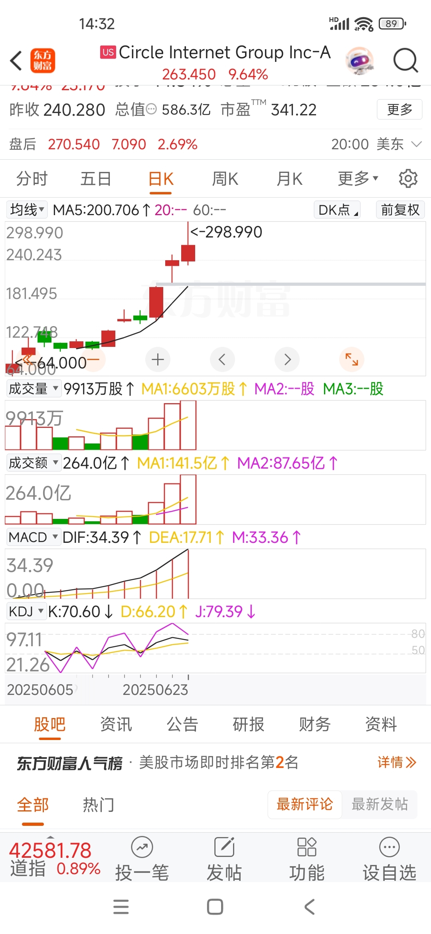Tap the Wi-Fi status icon
Image resolution: width=431 pixels, height=934 pixels.
click(x=364, y=24)
